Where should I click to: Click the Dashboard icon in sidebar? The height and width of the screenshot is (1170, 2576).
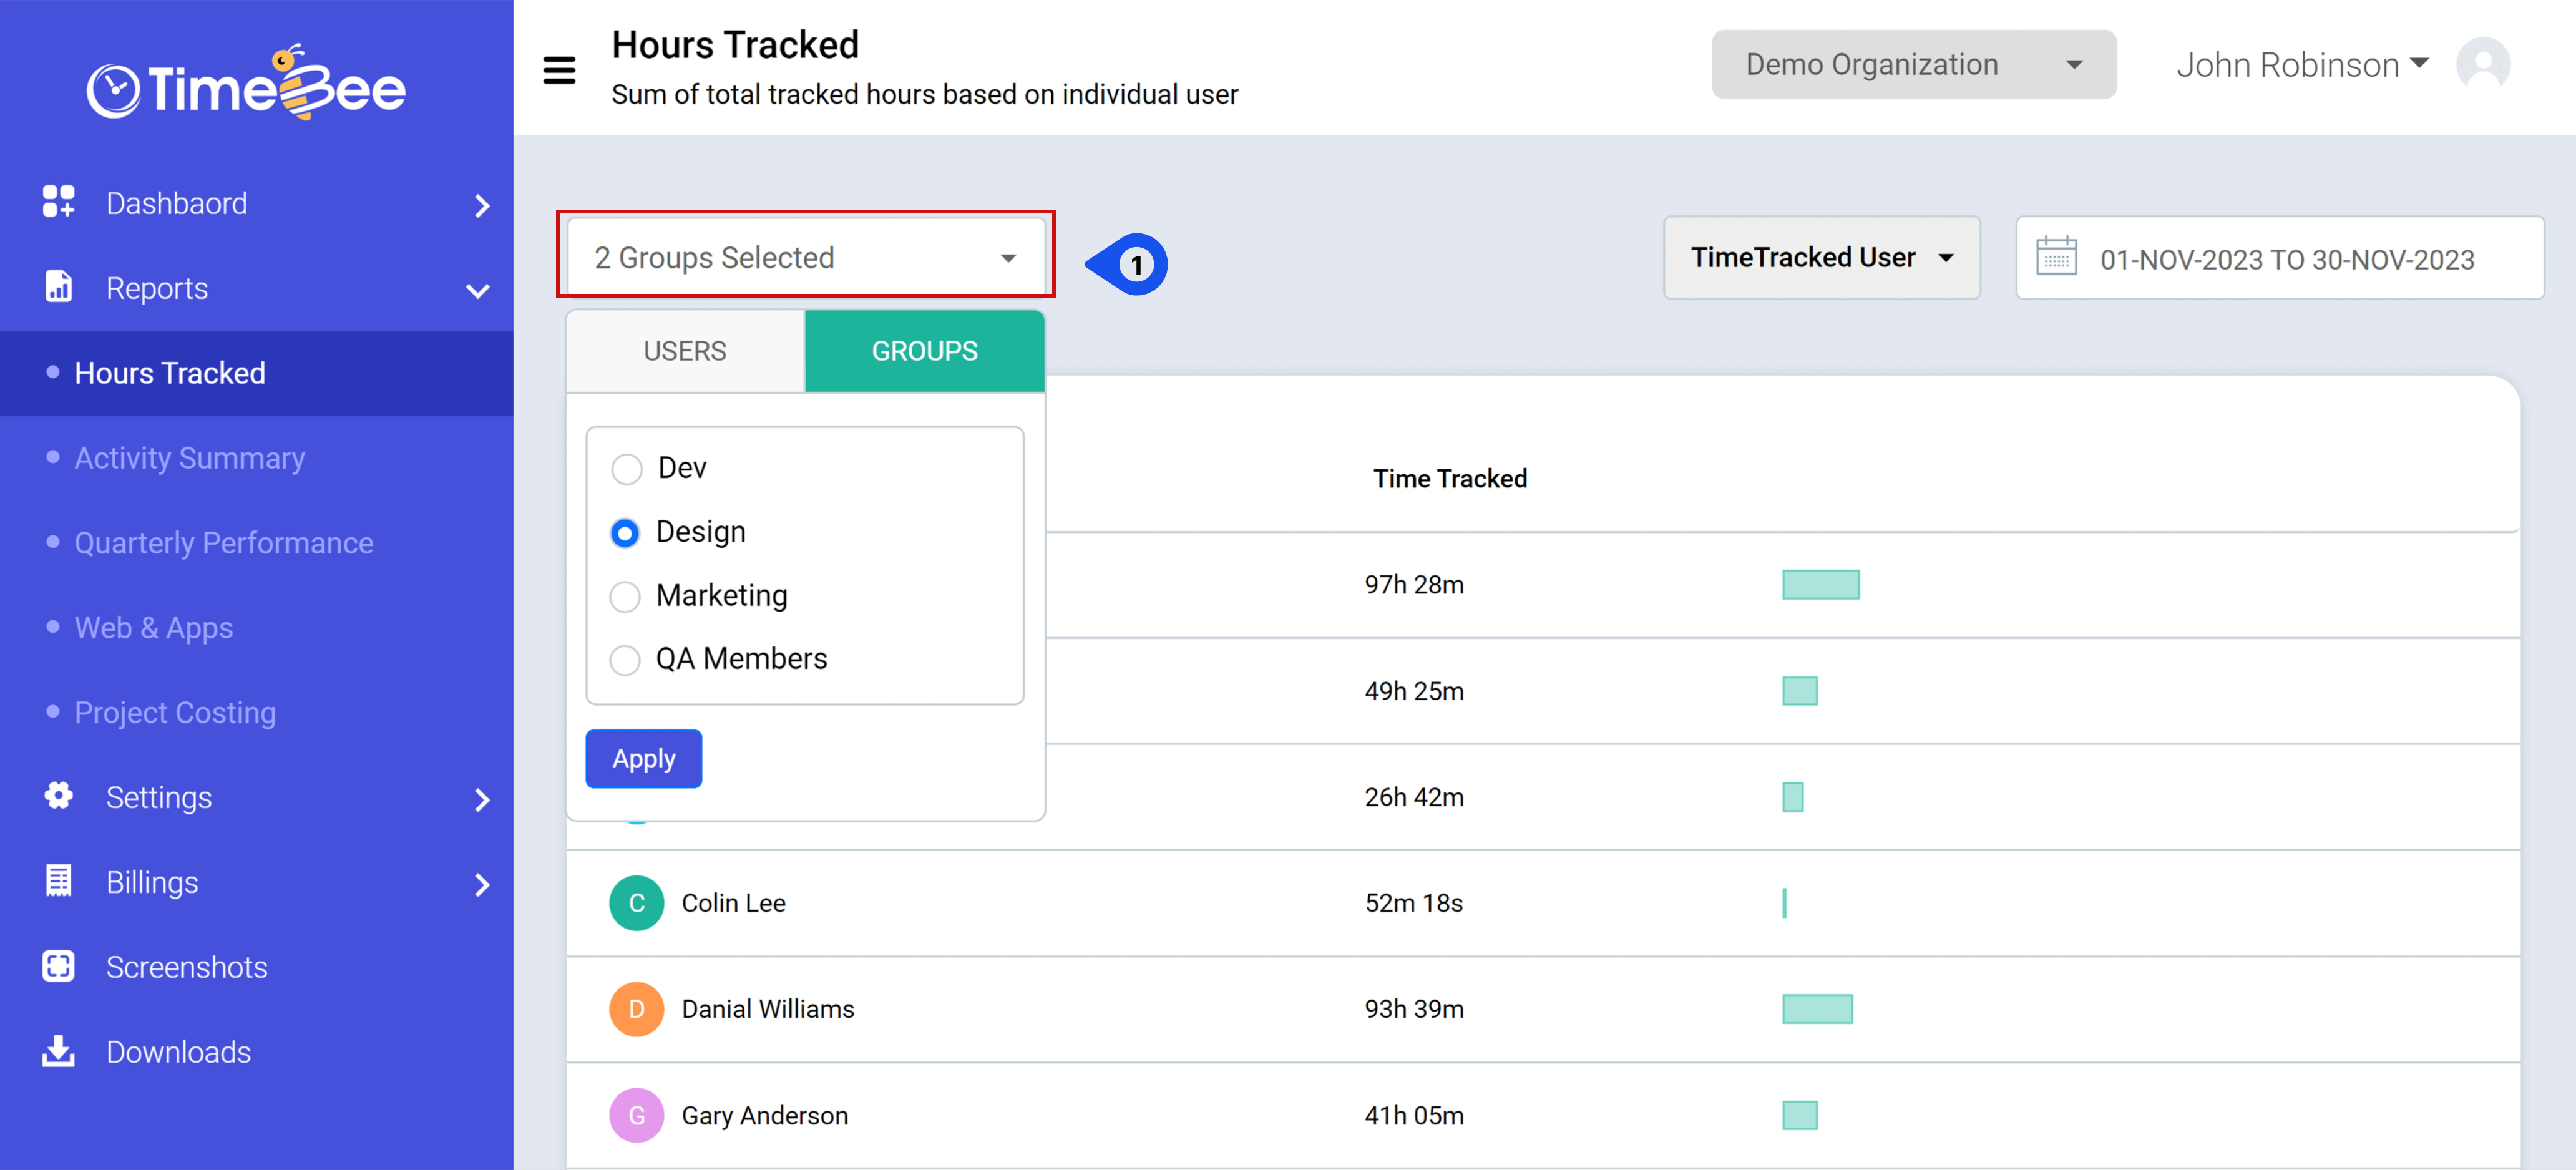(57, 202)
